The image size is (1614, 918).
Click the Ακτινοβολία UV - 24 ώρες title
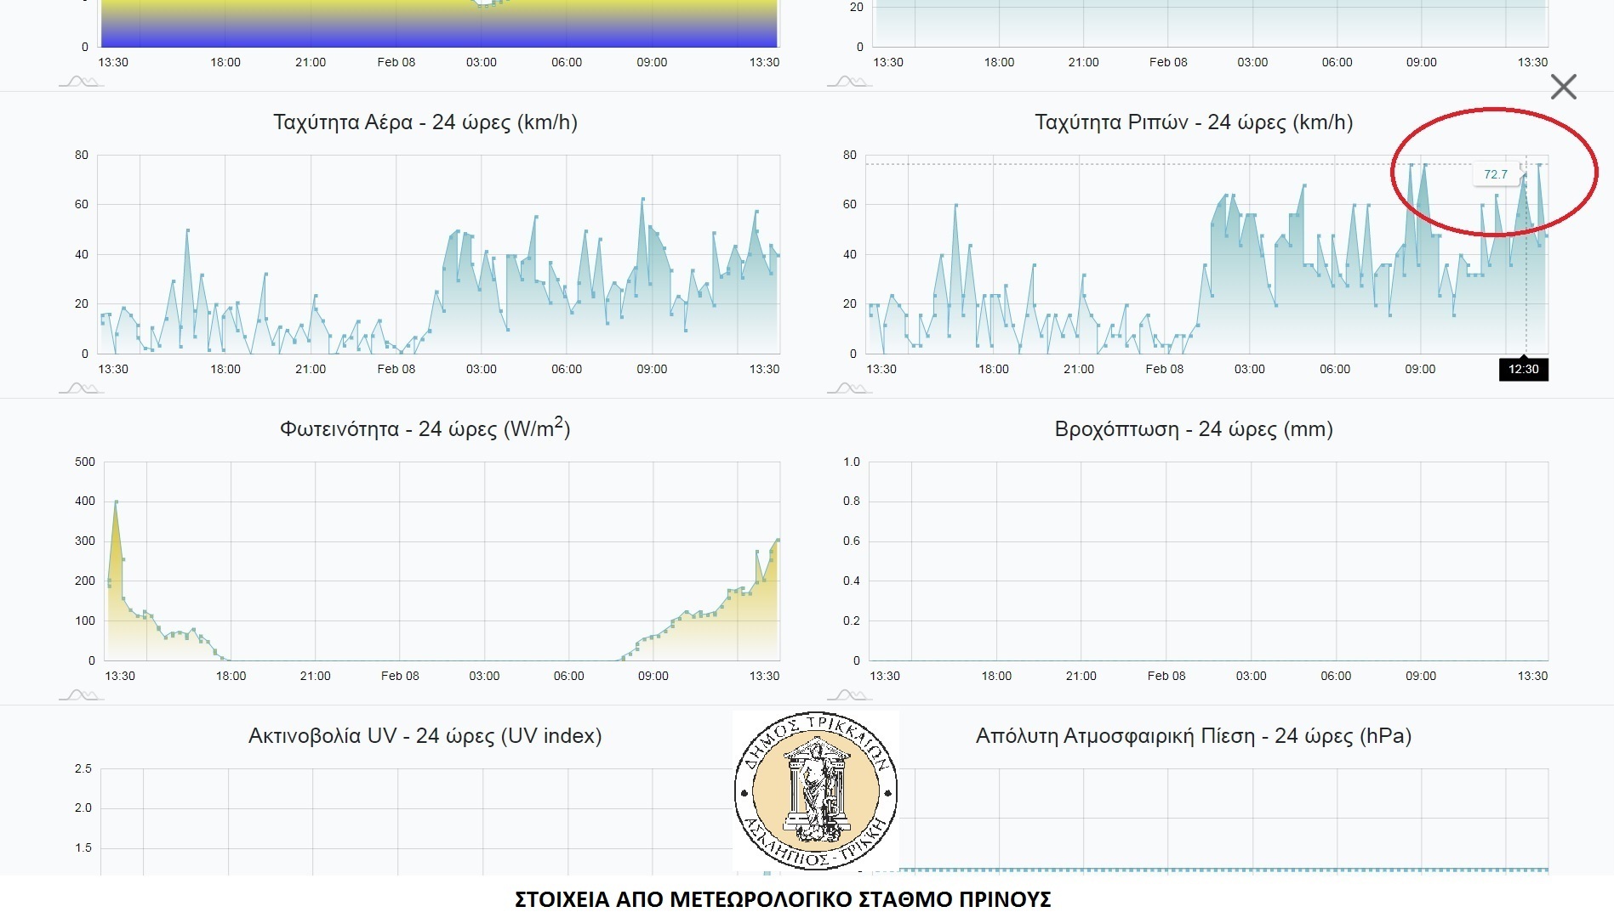click(x=425, y=736)
